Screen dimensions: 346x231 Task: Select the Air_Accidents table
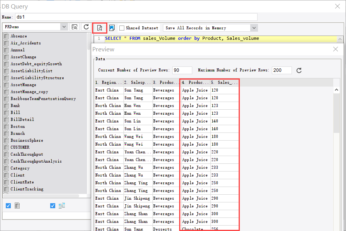25,43
